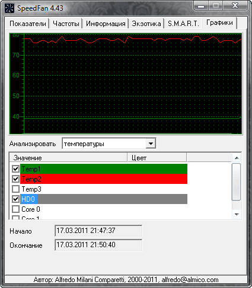The width and height of the screenshot is (252, 288).
Task: Select the Графики tab
Action: (x=219, y=23)
